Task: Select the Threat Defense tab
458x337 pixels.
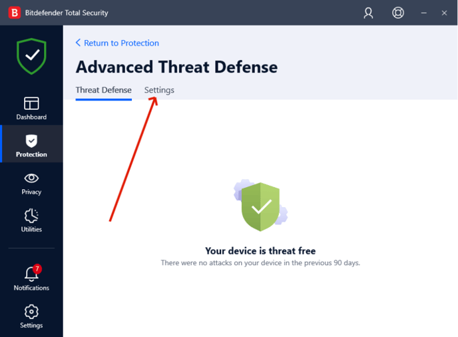Action: tap(103, 90)
